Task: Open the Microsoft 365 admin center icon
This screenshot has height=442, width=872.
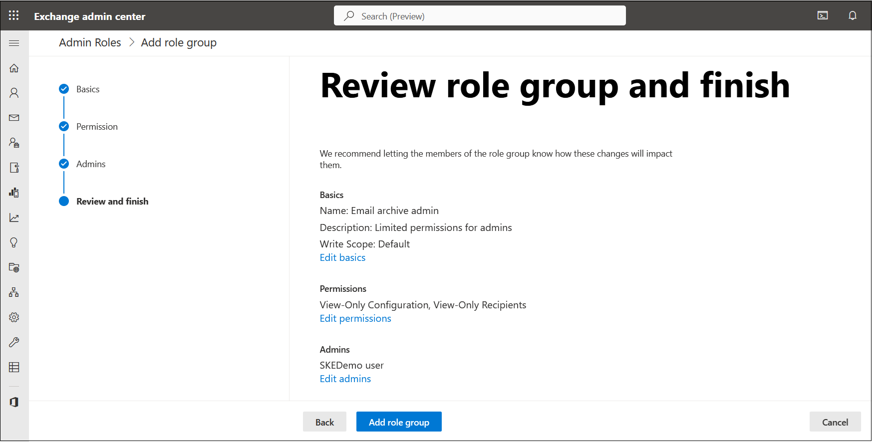Action: (14, 402)
